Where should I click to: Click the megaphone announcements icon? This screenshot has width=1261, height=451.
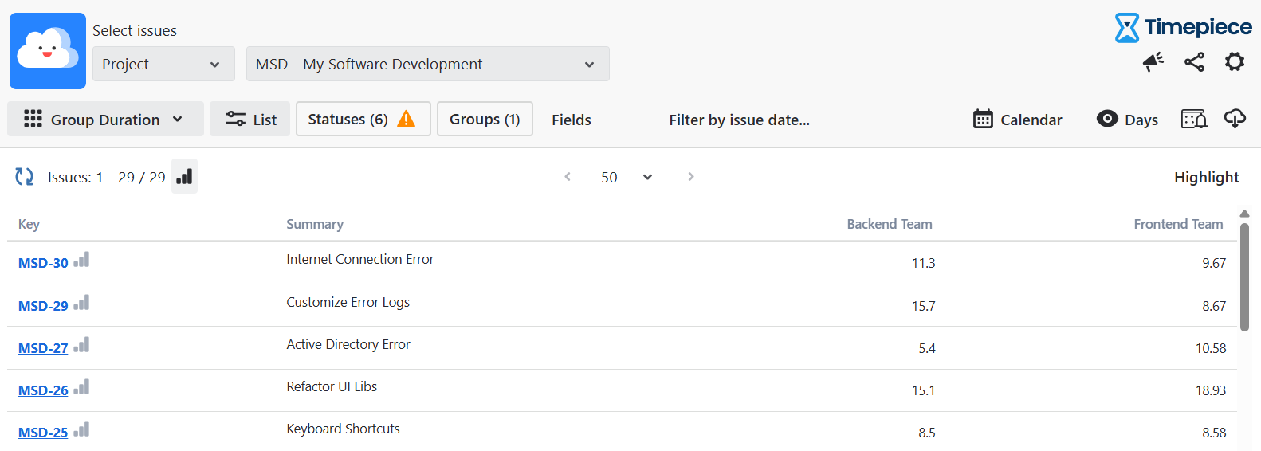click(x=1153, y=62)
